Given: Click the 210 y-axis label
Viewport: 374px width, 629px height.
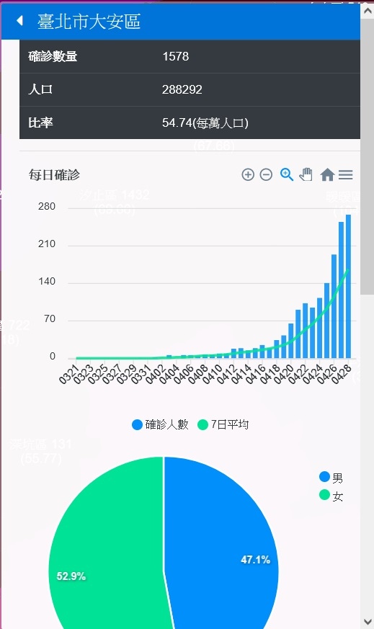Looking at the screenshot, I should point(47,244).
